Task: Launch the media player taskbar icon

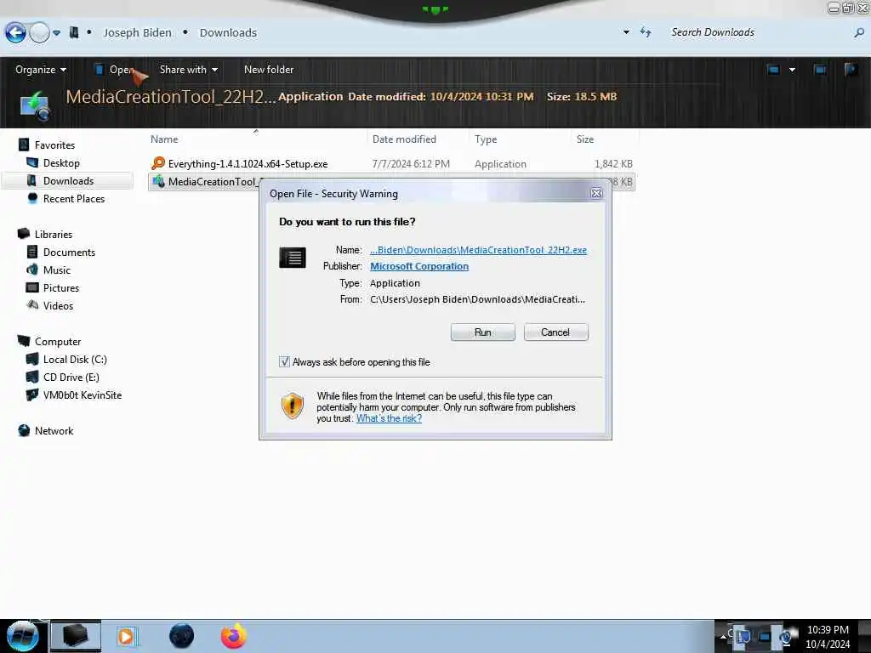Action: pos(126,636)
